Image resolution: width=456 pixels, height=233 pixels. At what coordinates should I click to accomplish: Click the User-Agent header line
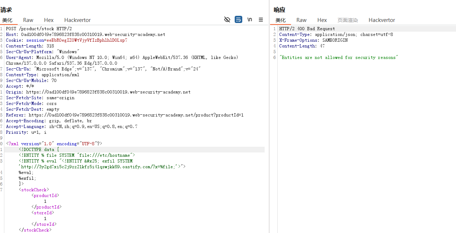pyautogui.click(x=122, y=58)
